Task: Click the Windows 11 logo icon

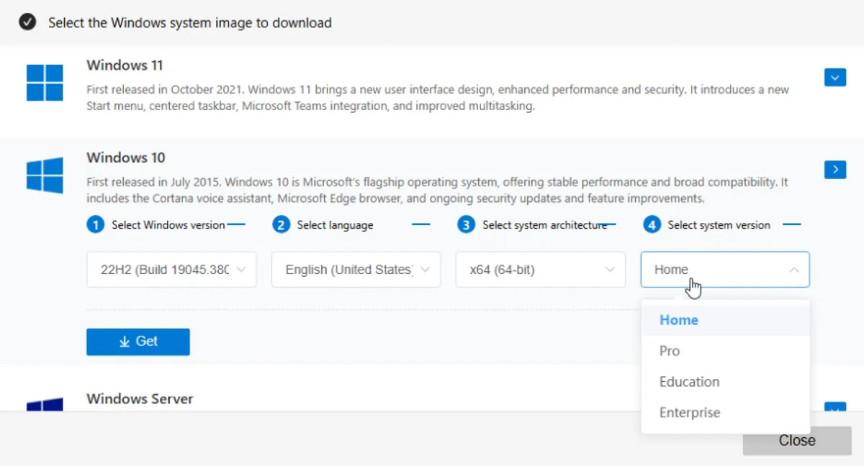Action: coord(45,83)
